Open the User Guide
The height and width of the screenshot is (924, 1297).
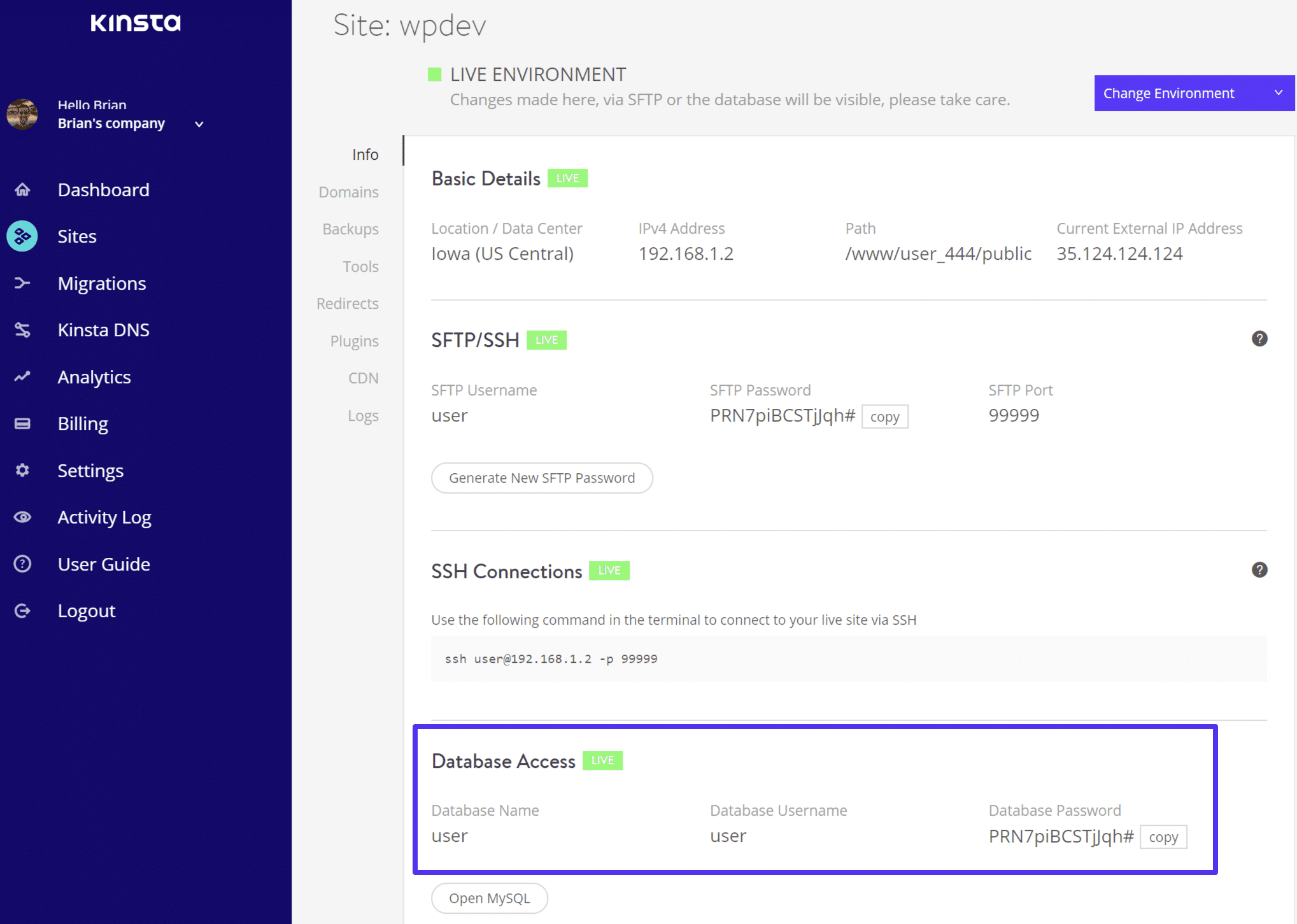104,564
